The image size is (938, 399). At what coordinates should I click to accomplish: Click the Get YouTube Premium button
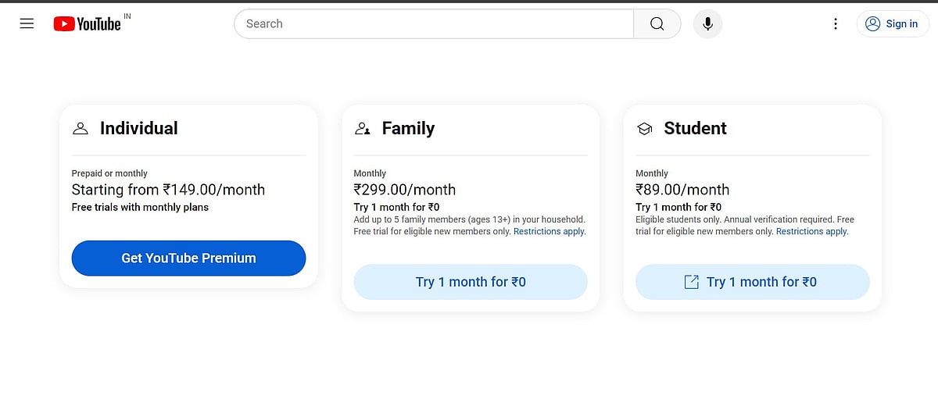(188, 258)
